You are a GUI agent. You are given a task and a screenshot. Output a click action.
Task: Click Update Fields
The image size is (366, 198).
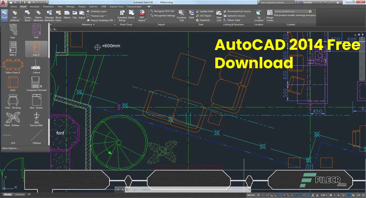[204, 11]
